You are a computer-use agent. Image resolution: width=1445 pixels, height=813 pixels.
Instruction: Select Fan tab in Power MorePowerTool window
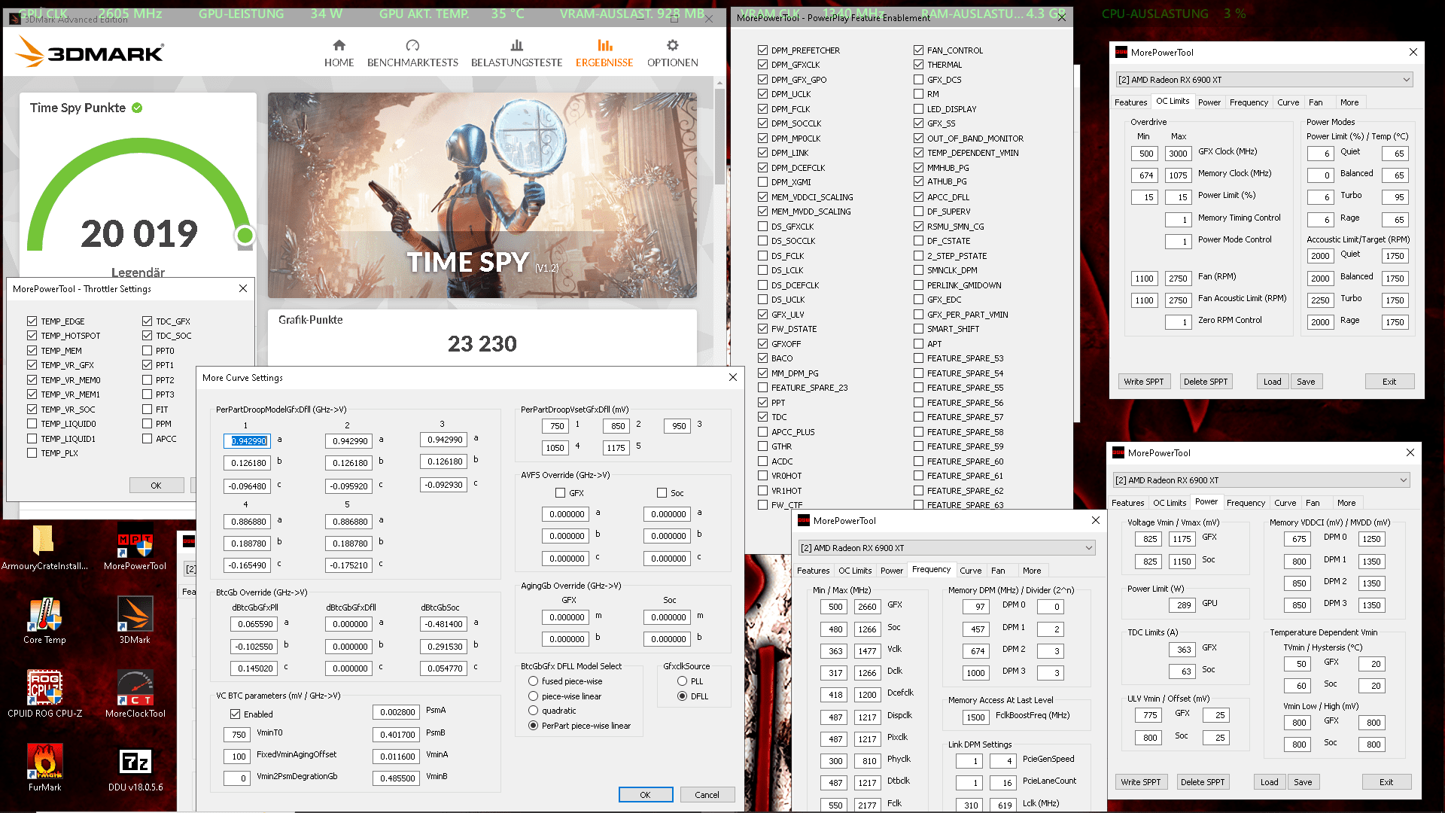point(1313,503)
